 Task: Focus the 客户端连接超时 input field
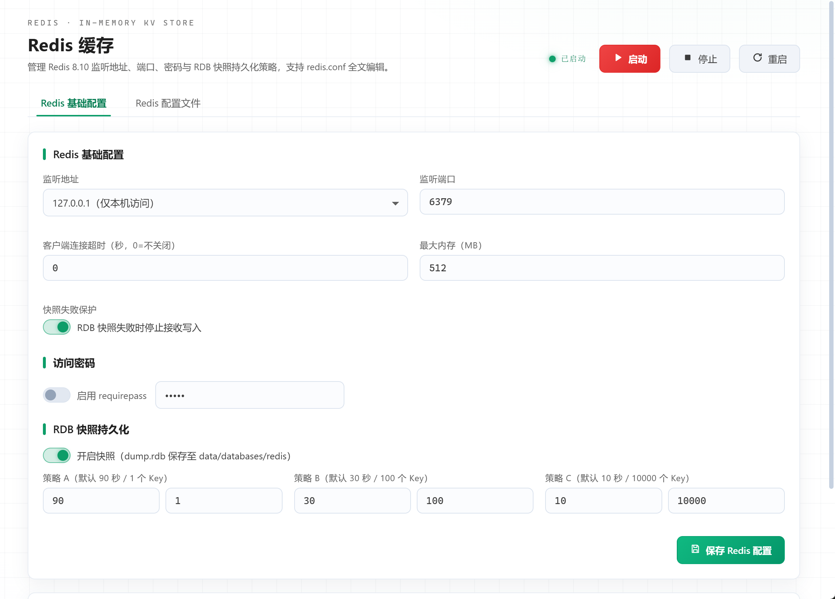(225, 268)
